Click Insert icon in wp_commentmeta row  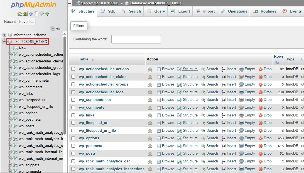(224, 100)
